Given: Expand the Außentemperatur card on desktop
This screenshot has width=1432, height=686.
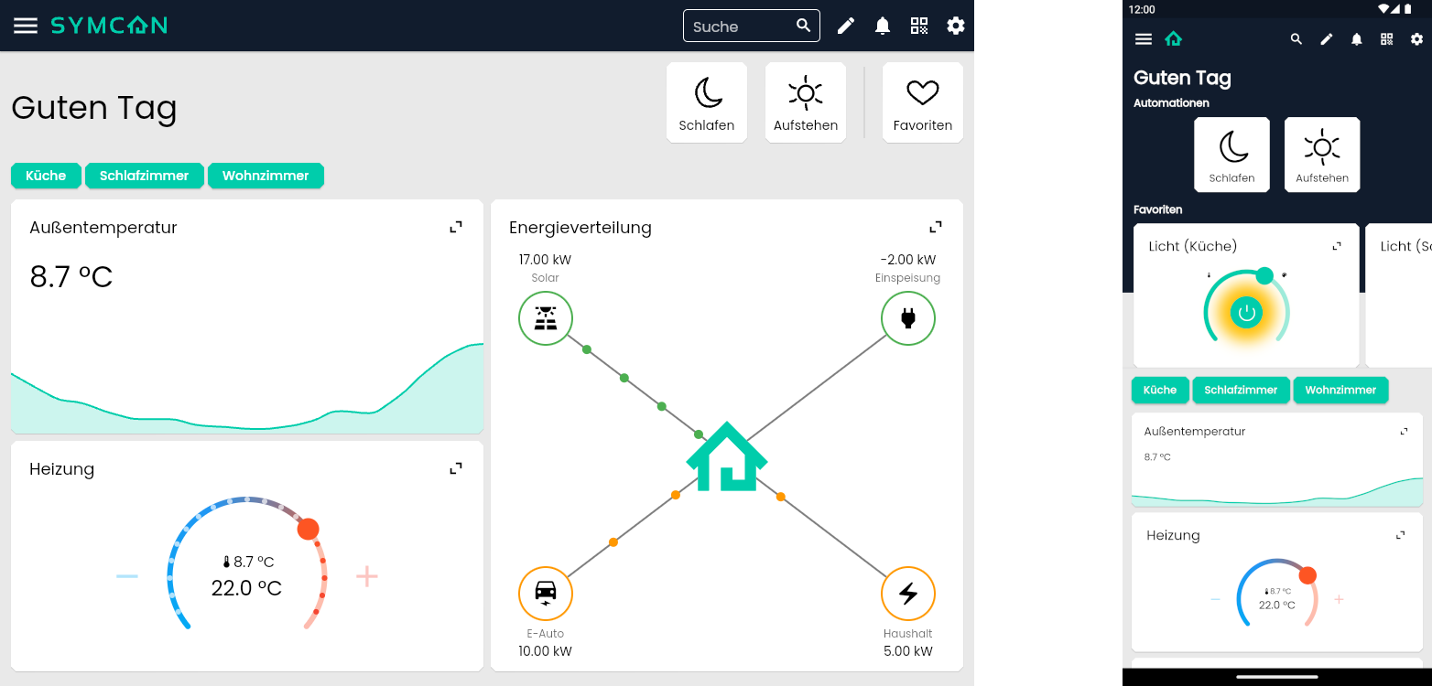Looking at the screenshot, I should coord(456,227).
